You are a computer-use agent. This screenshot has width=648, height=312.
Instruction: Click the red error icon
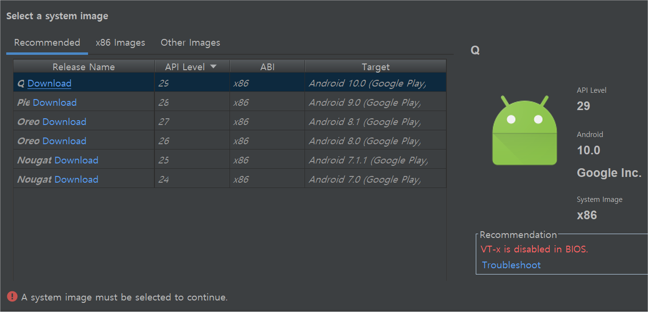[12, 296]
